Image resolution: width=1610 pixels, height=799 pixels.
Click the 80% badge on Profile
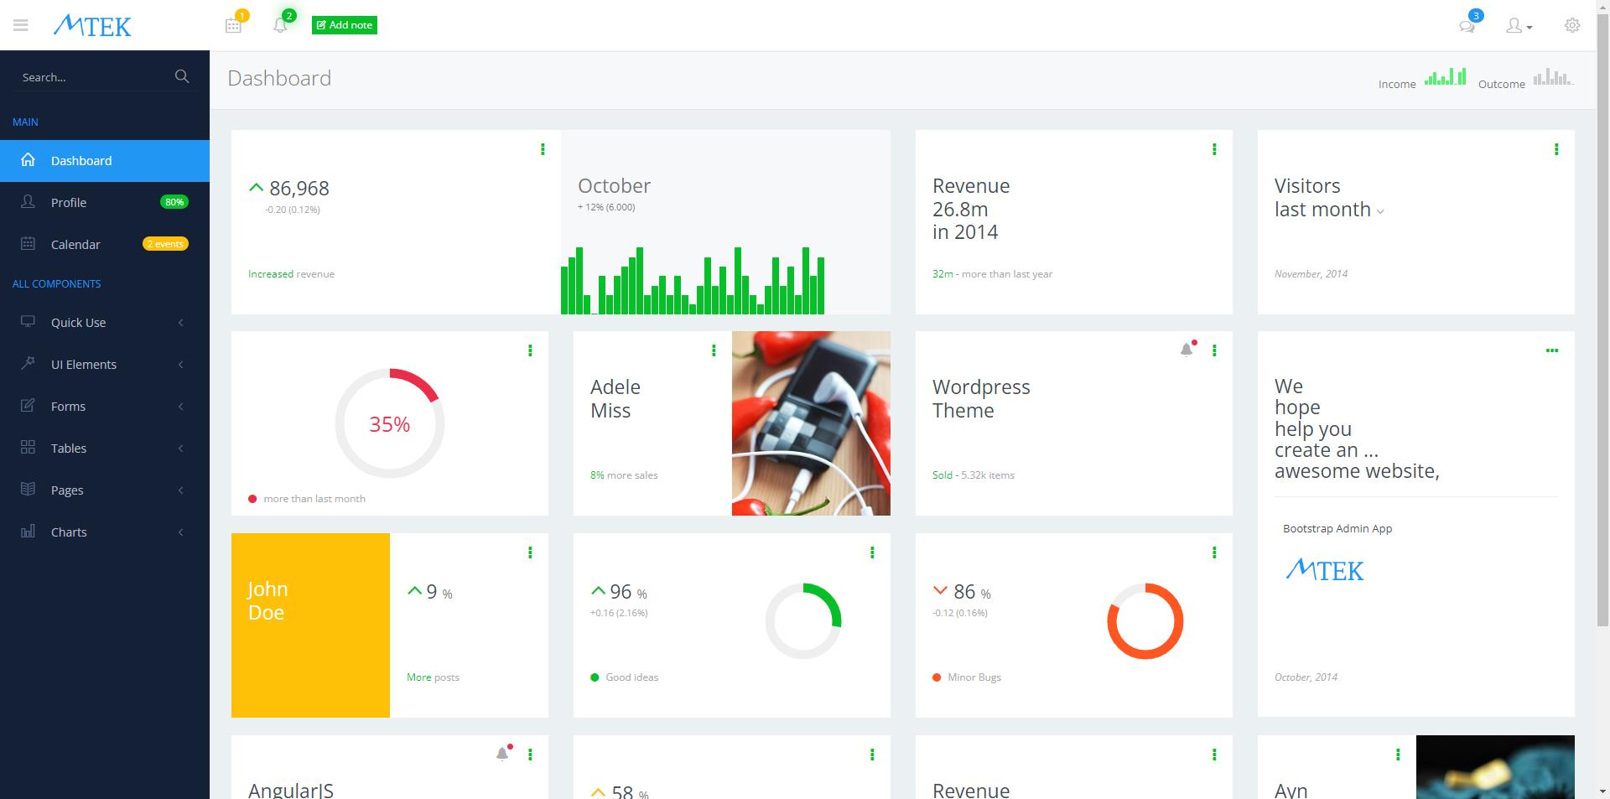click(174, 202)
